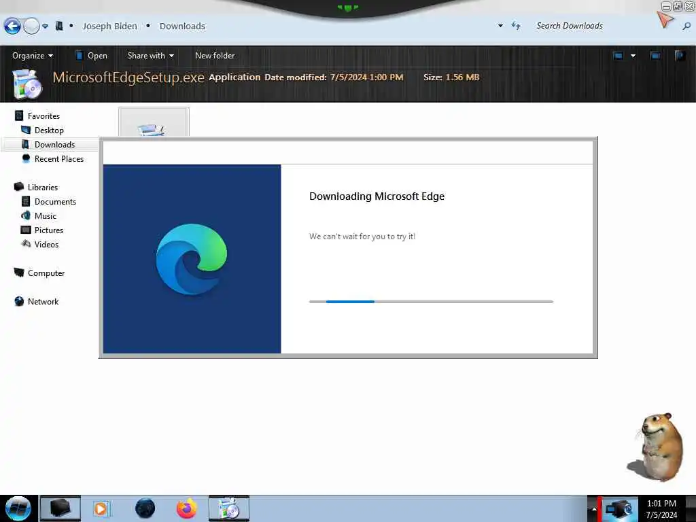The image size is (696, 522).
Task: Click the Libraries icon in sidebar
Action: tap(18, 187)
